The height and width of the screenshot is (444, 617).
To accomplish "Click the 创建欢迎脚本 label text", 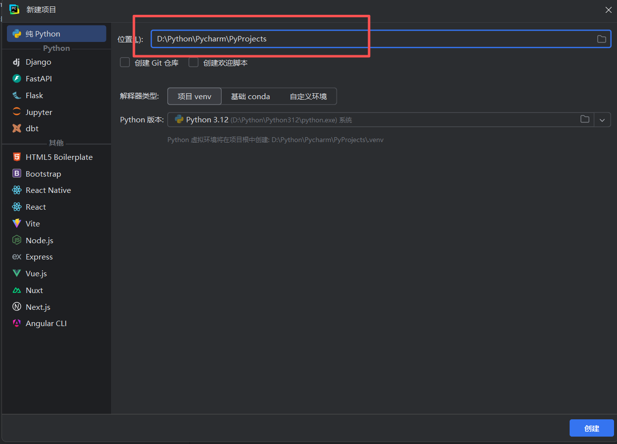I will click(225, 63).
